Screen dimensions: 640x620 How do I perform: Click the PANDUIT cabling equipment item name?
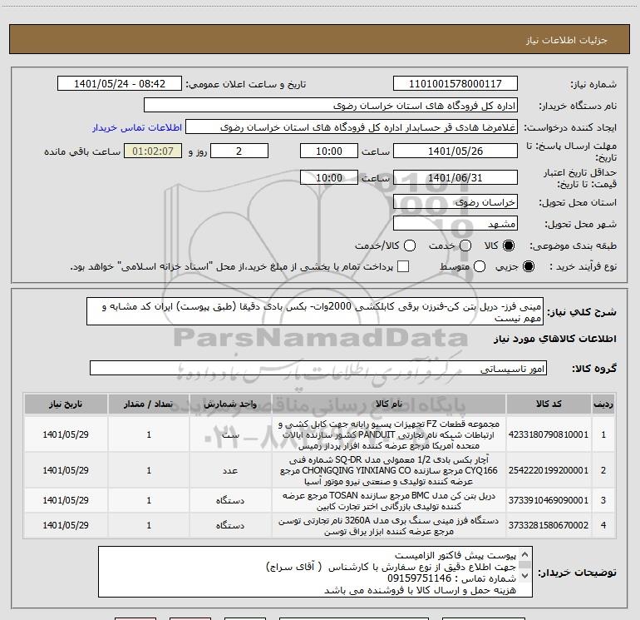click(389, 434)
